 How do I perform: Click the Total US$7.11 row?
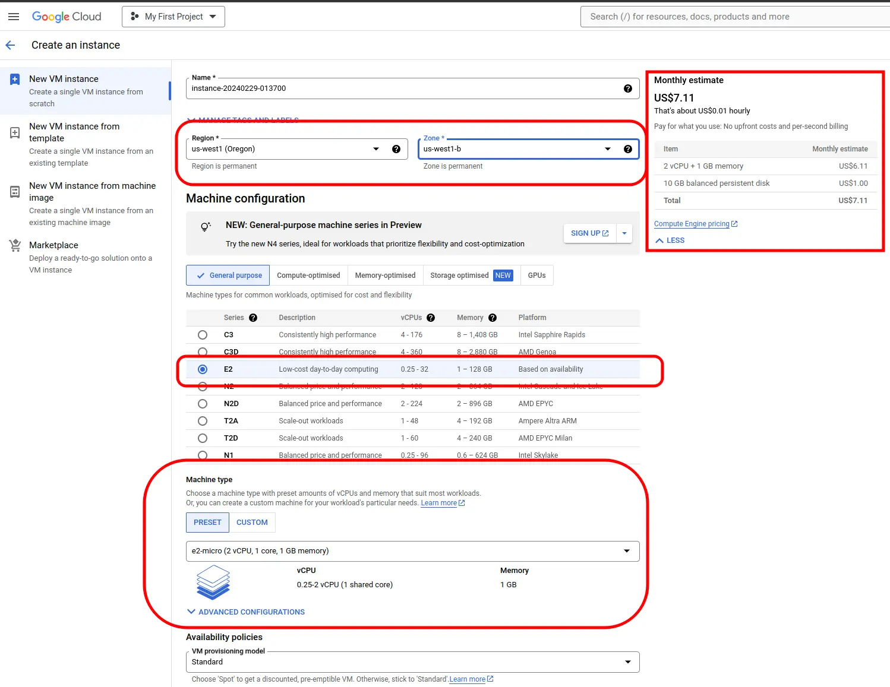click(765, 201)
